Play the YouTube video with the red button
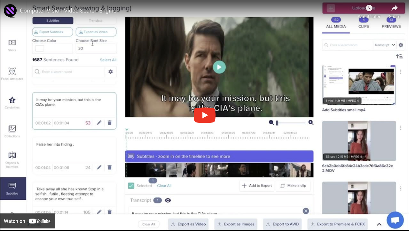The height and width of the screenshot is (231, 409). coord(205,115)
